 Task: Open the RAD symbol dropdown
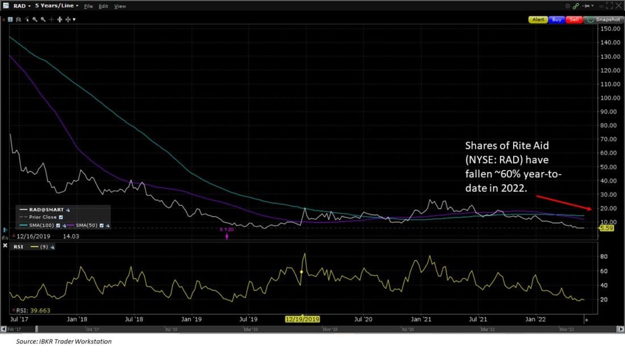[22, 6]
